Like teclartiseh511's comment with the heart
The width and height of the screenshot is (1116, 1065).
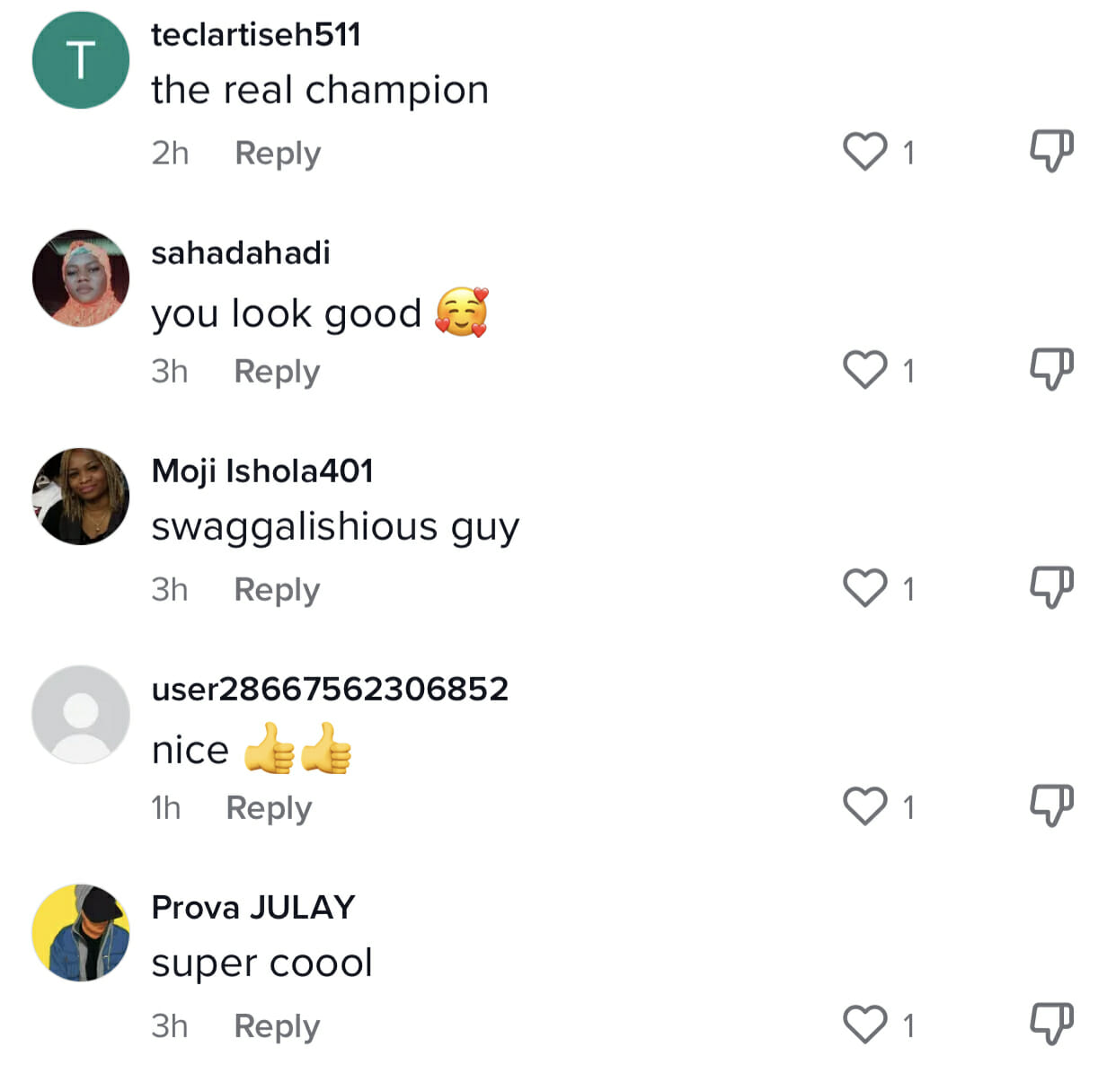[865, 152]
